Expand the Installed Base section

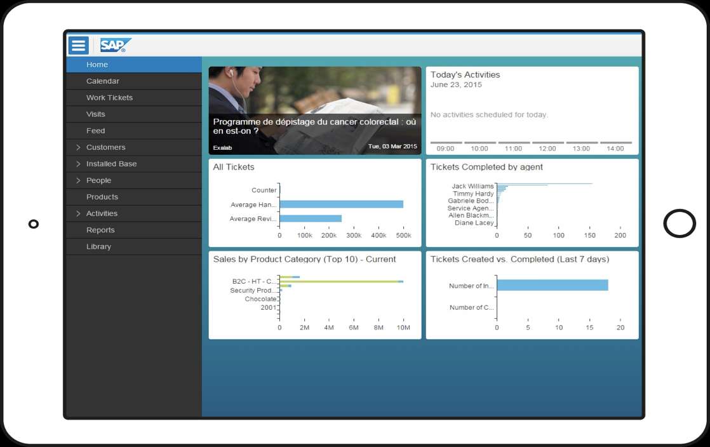point(112,163)
